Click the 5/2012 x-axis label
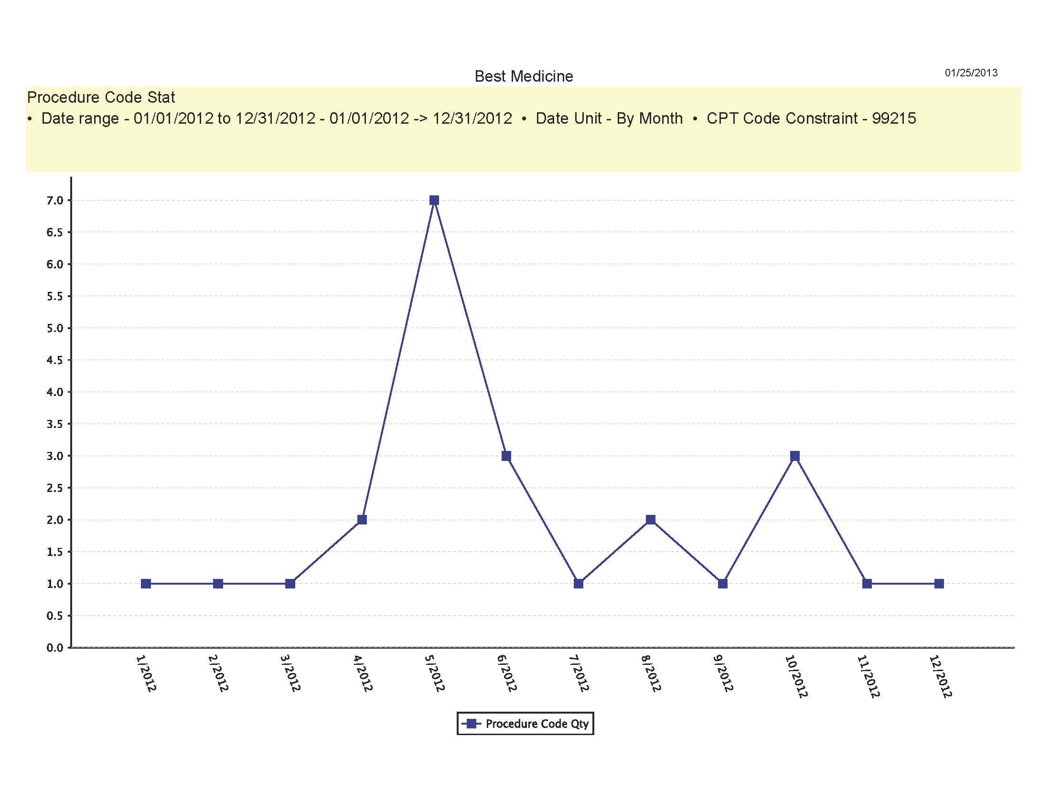 point(434,673)
